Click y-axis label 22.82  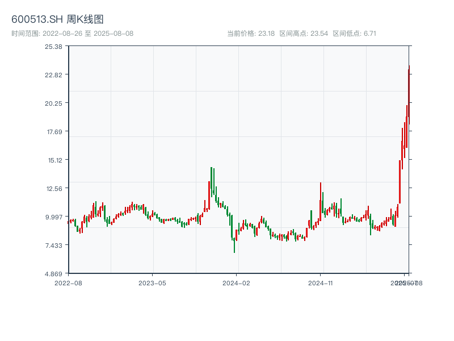tap(53, 75)
